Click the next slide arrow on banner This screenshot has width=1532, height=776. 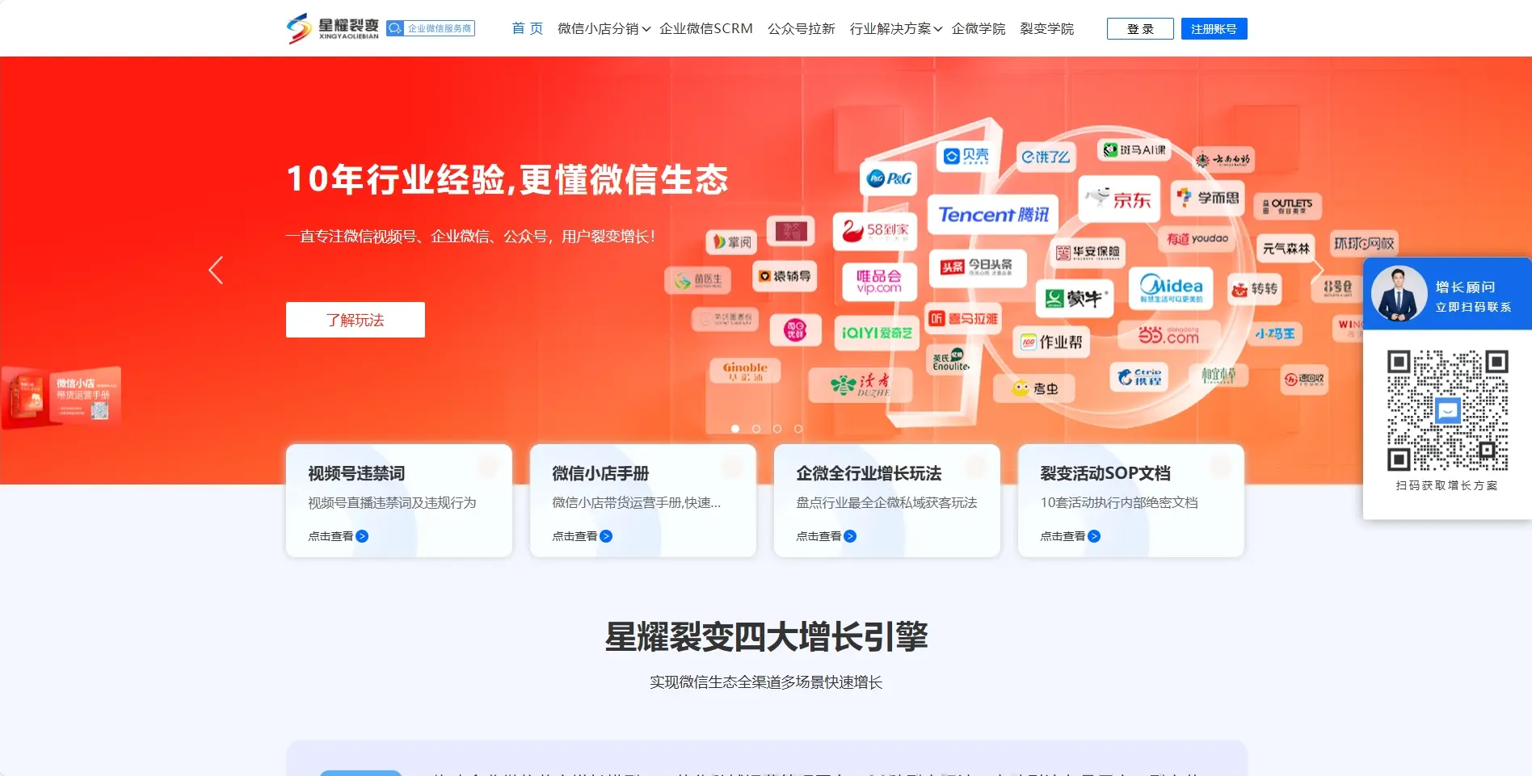(x=1317, y=270)
